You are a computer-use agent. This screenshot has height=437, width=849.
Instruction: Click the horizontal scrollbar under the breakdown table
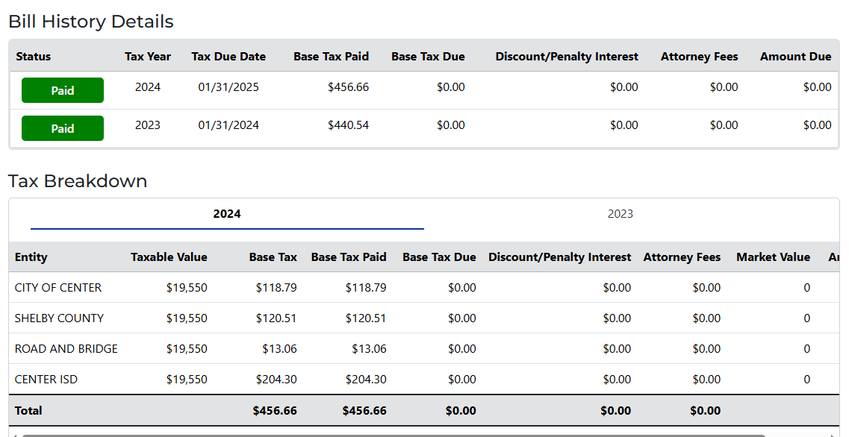[394, 435]
